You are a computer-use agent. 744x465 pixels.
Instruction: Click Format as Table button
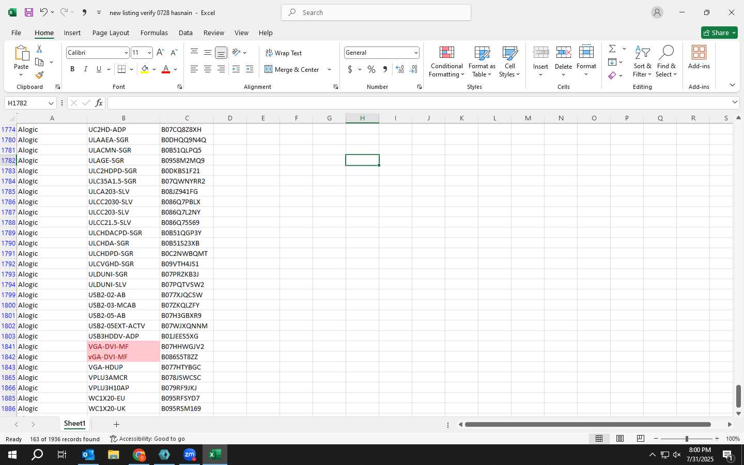[482, 61]
